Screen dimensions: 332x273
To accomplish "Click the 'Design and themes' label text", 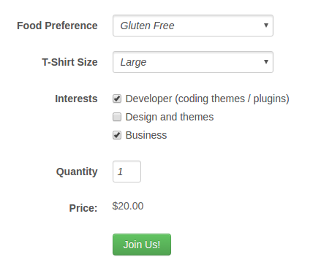I will coord(170,117).
